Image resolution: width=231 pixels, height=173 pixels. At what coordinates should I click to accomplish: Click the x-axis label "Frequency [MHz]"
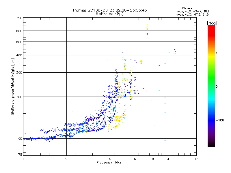[x=109, y=163]
